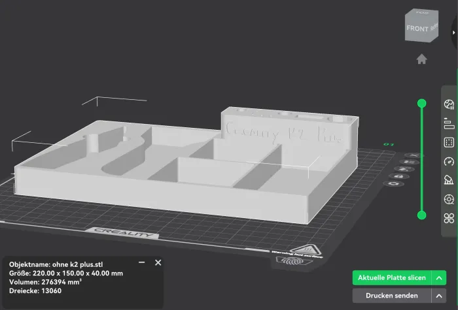Click the plate's arrange icon
The image size is (458, 310).
pyautogui.click(x=409, y=162)
